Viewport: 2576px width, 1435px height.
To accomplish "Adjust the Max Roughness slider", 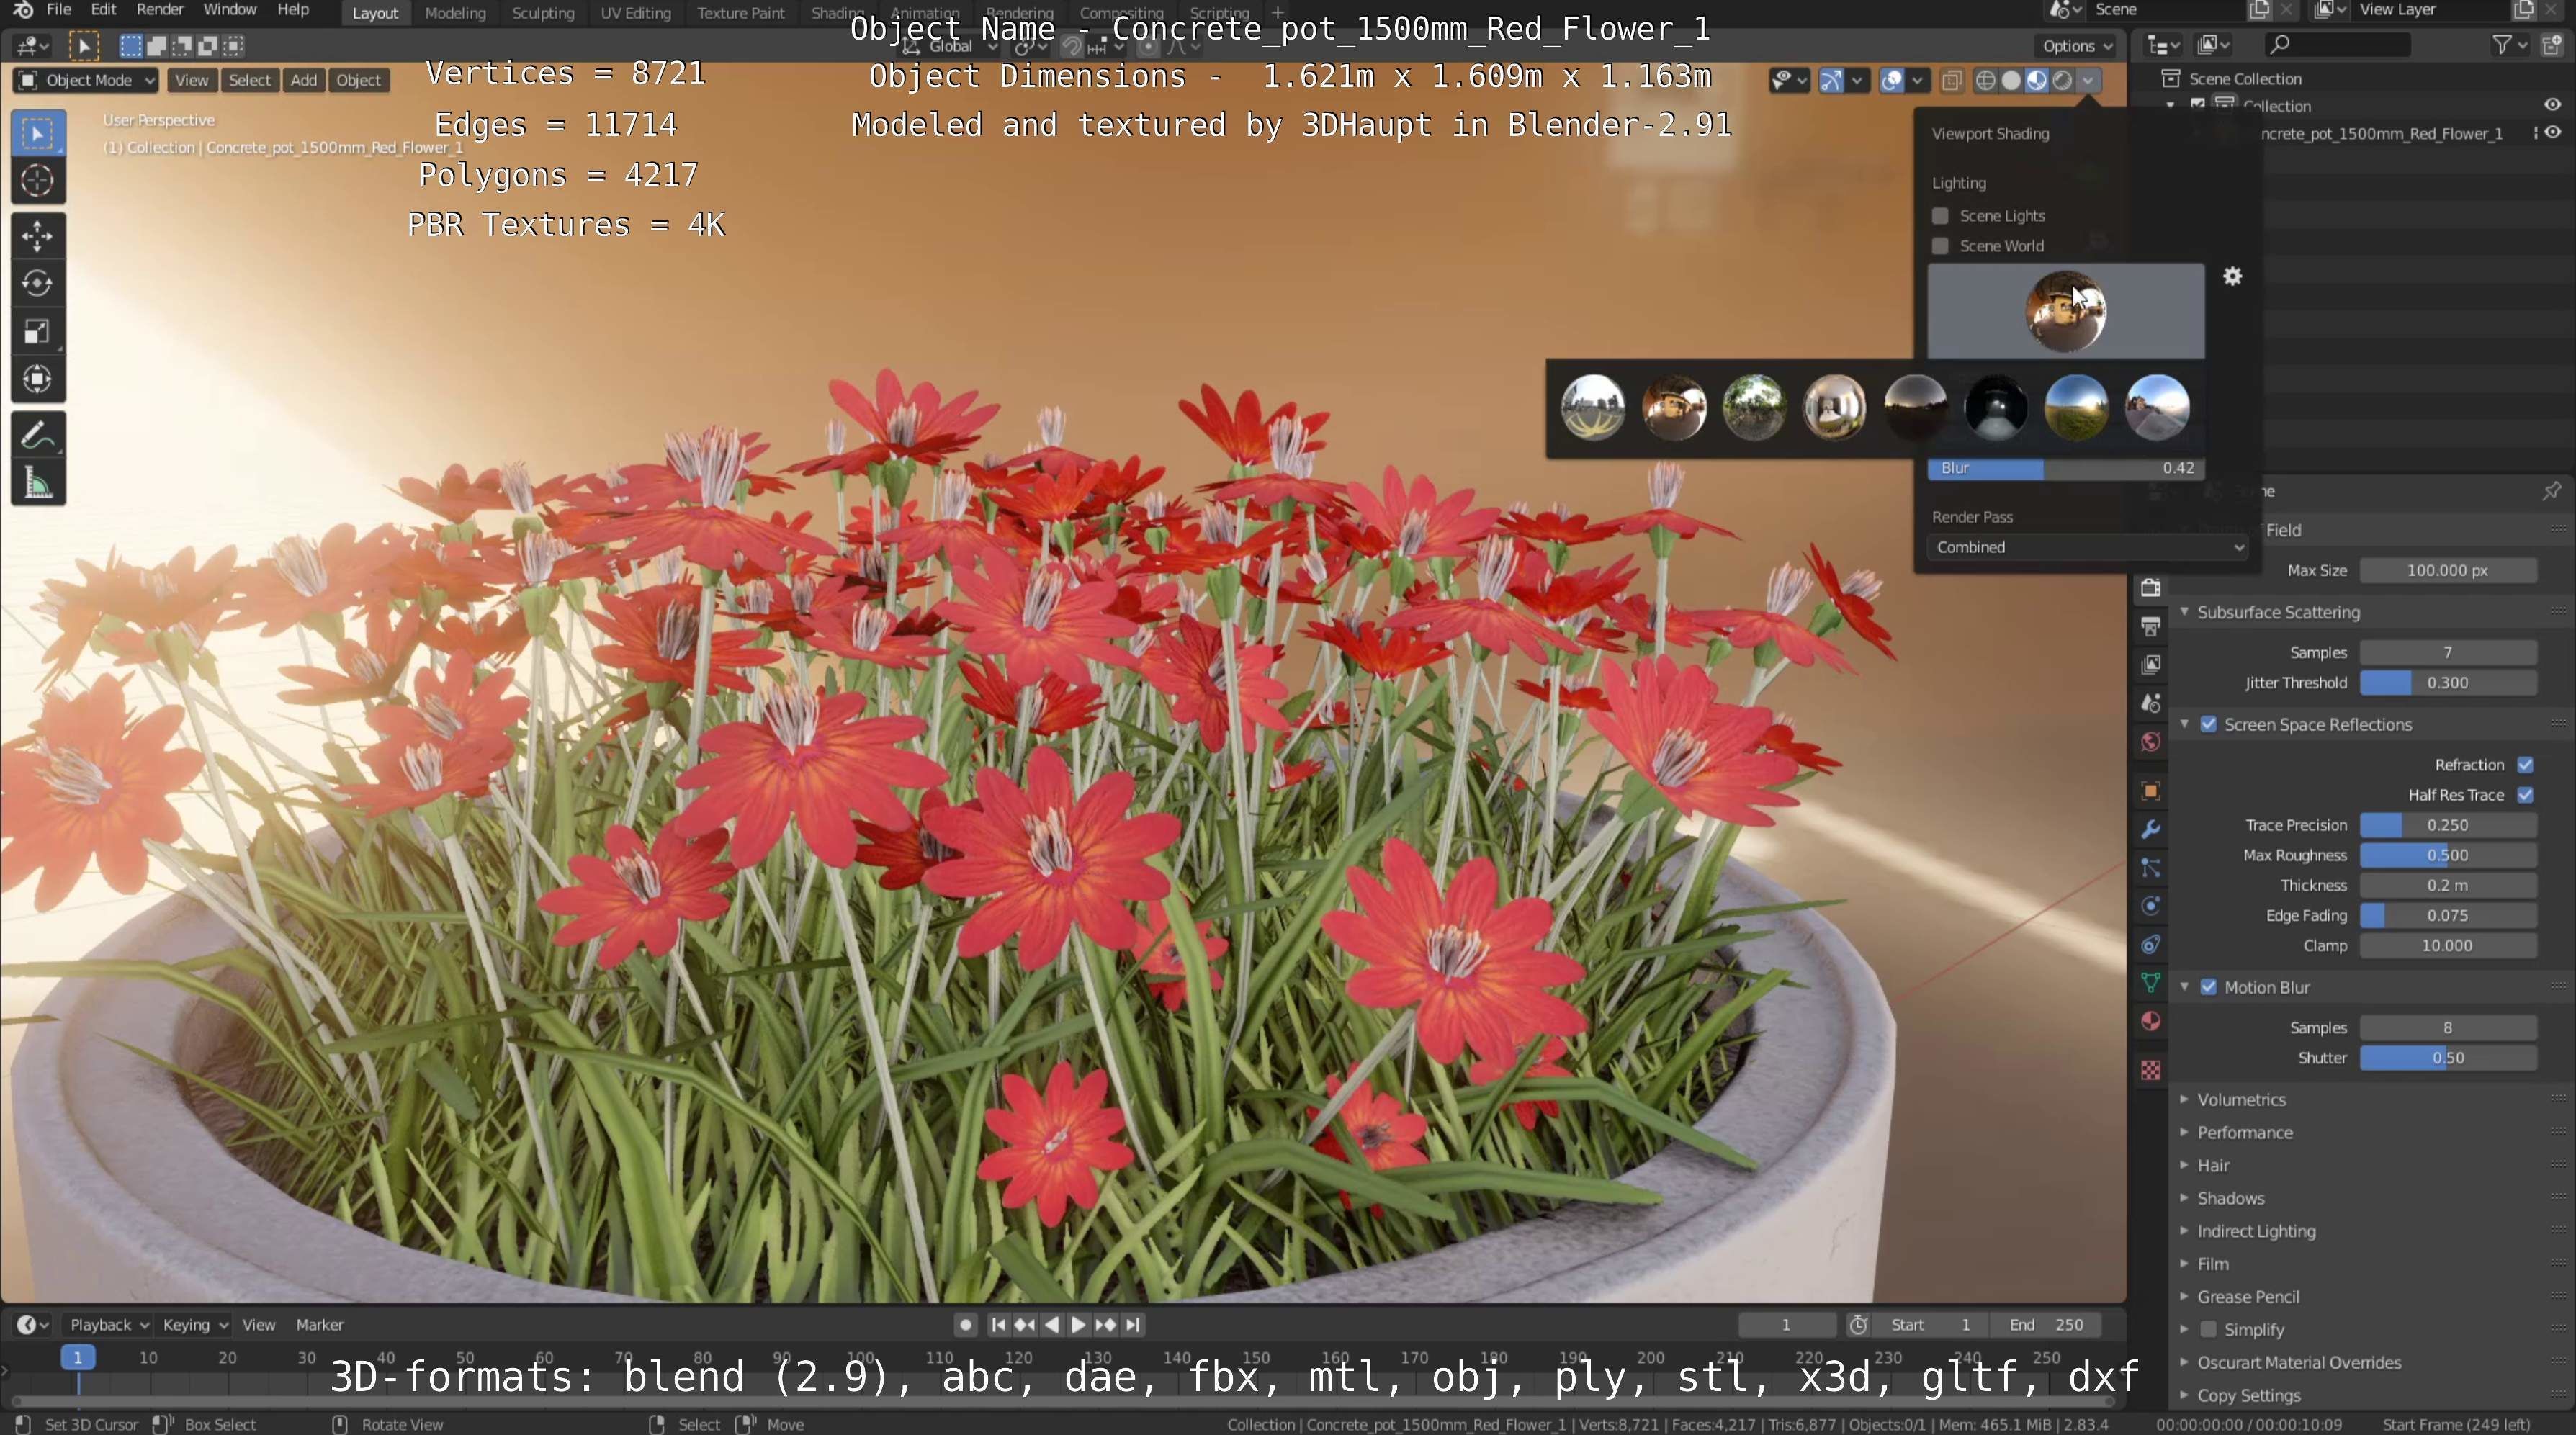I will (x=2447, y=855).
